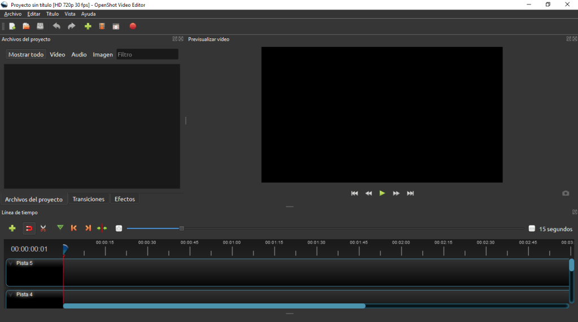
Task: Click the timeline zoom slider handle
Action: (x=181, y=228)
